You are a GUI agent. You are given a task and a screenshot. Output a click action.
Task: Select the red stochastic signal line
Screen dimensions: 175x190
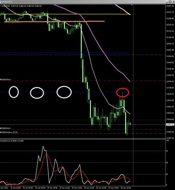coord(46,154)
